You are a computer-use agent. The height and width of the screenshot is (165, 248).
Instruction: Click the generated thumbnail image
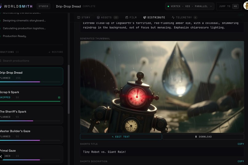tap(162, 87)
